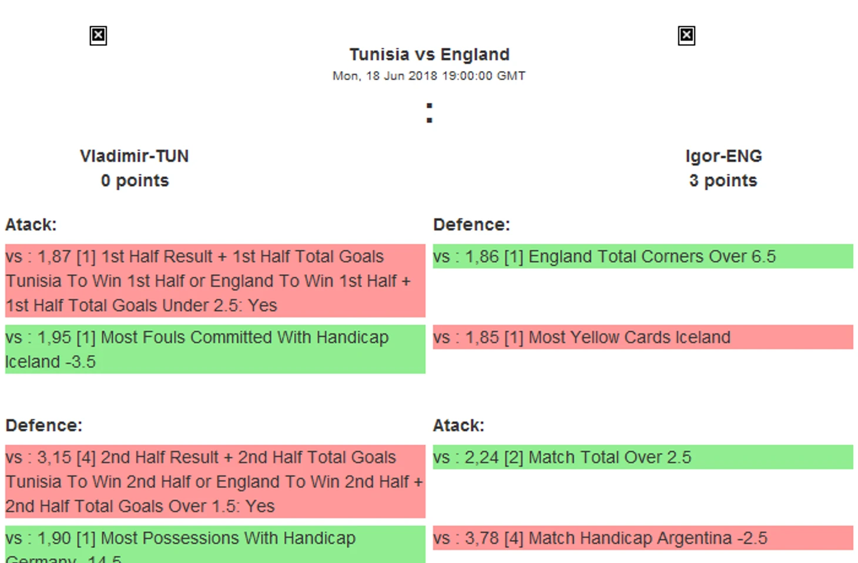Click broken image icon above Vladimir-TUN
The width and height of the screenshot is (858, 563).
point(98,36)
